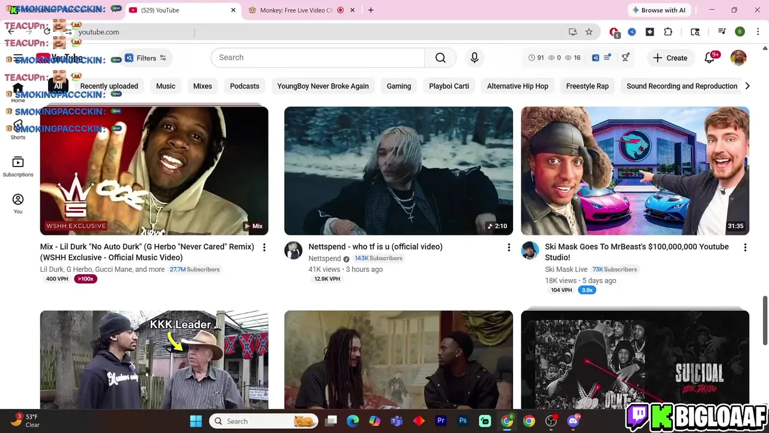Select the Alternative Hip Hop chip
Screen dimensions: 769x433
click(517, 86)
